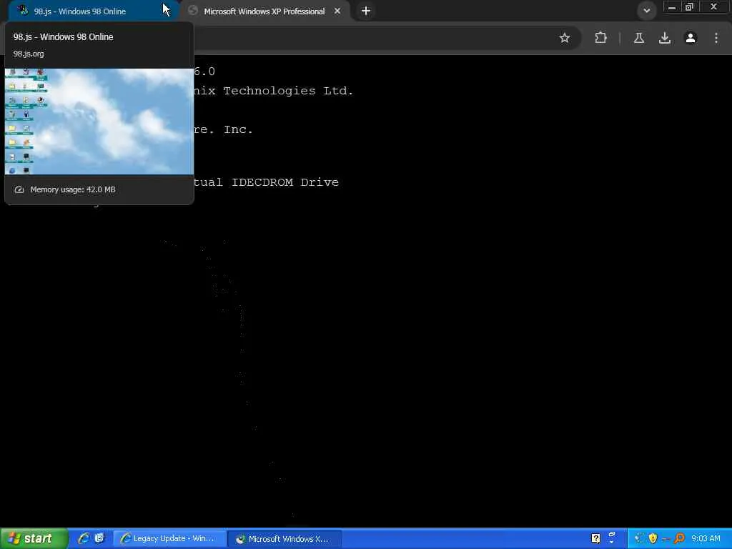Viewport: 732px width, 549px height.
Task: Restore down the browser window
Action: click(689, 7)
